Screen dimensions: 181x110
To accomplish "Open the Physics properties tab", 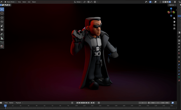I will (x=179, y=71).
